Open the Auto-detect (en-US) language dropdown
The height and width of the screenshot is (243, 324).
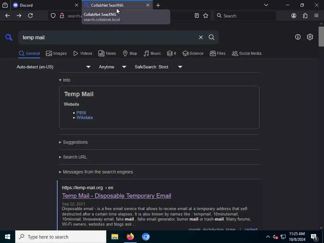54,67
